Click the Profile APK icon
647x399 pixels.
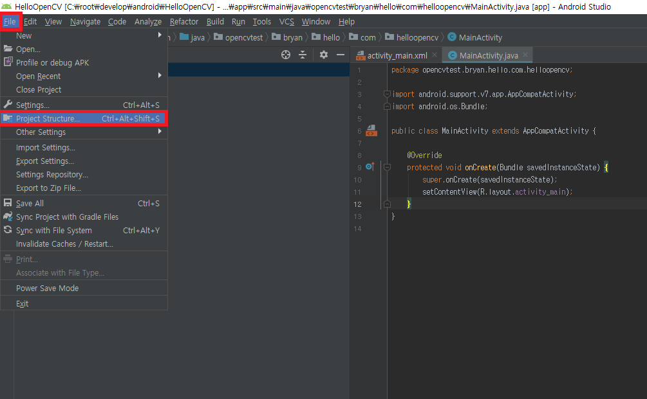tap(8, 62)
